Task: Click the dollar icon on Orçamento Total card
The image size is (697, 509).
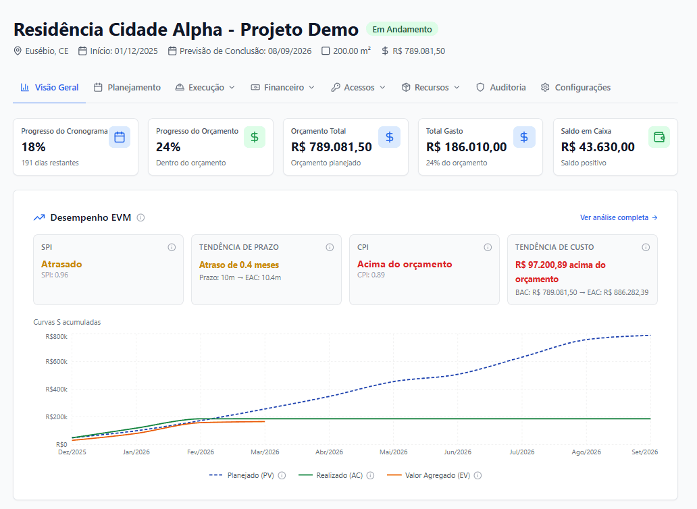Action: point(389,136)
